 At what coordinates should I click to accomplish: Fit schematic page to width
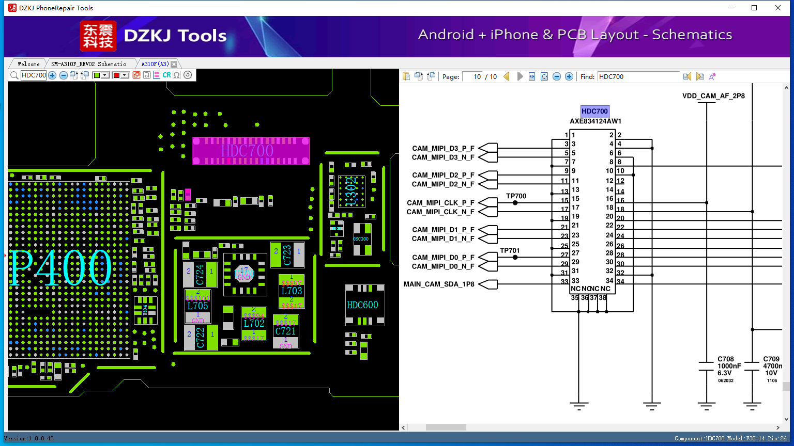click(532, 76)
